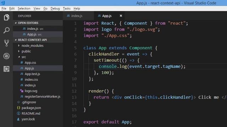Open the View menu

pyautogui.click(x=37, y=8)
